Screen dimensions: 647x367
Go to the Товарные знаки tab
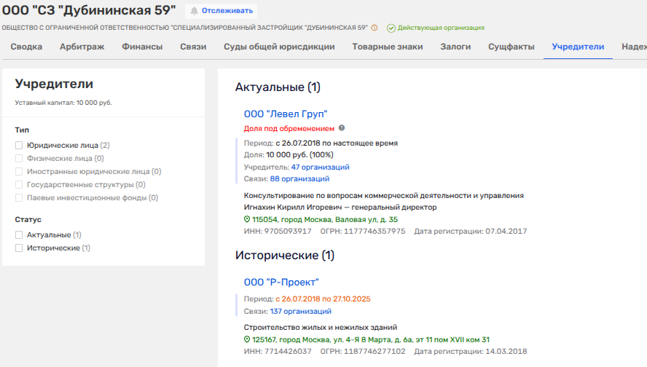388,47
